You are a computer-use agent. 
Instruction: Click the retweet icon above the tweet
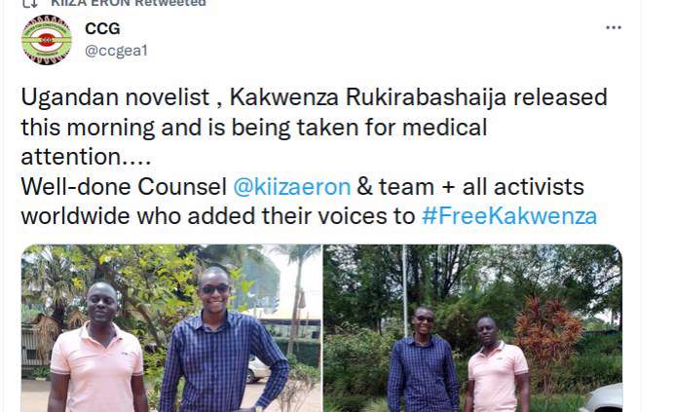(x=30, y=4)
